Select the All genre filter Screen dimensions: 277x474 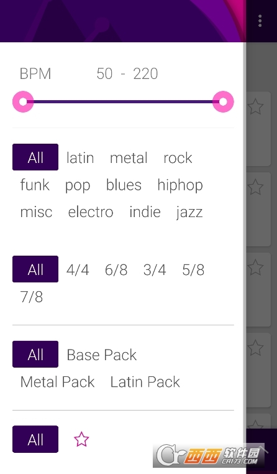(x=35, y=157)
